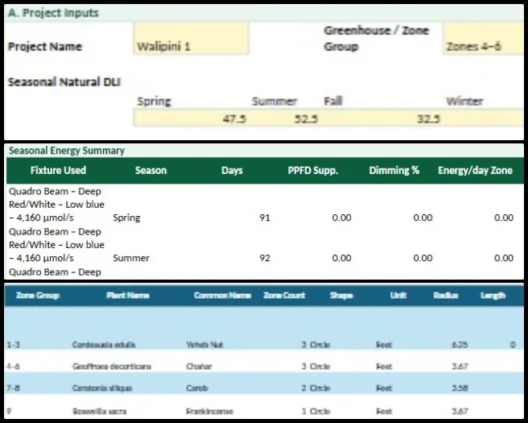Screen dimensions: 528x423
Task: Click the Geoffroea decorticans plant name
Action: tap(112, 366)
